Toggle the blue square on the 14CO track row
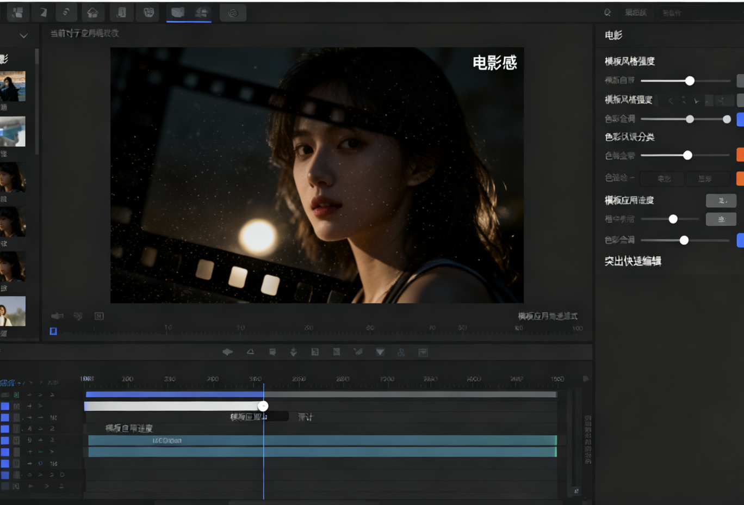Screen dimensions: 744x505 (5, 440)
